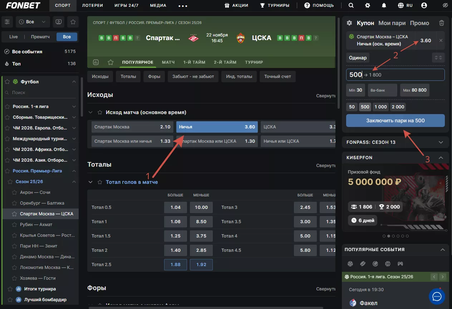Open the Мои пари tab
Screen dimensions: 452x309
click(x=392, y=23)
